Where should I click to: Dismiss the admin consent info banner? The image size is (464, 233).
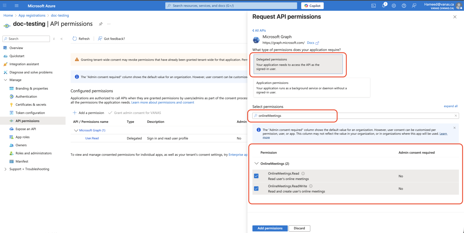pos(454,128)
